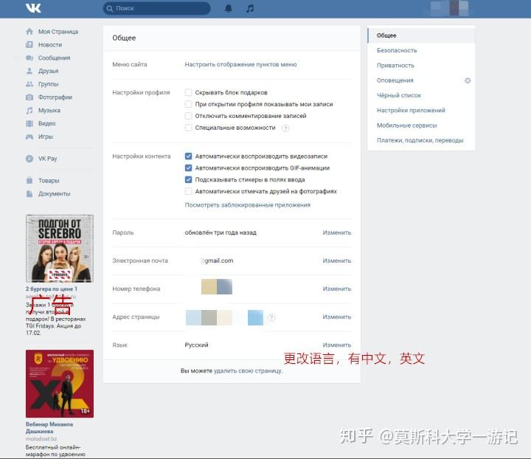Uncheck Автоматически воспроизводить видеозаписи
This screenshot has width=531, height=459.
point(188,156)
